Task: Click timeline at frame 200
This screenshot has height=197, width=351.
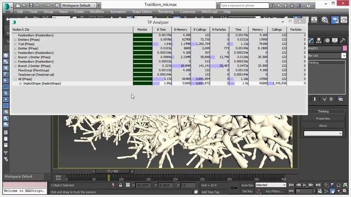Action: (175, 178)
